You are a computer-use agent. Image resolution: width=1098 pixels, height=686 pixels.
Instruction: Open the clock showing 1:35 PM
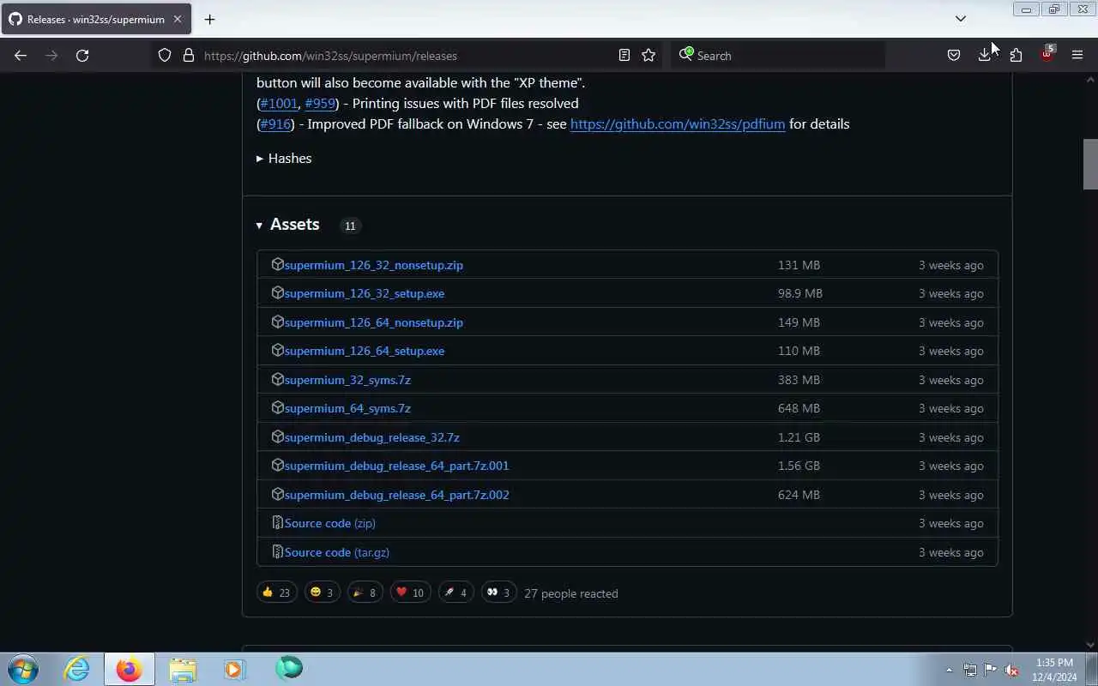(1054, 669)
